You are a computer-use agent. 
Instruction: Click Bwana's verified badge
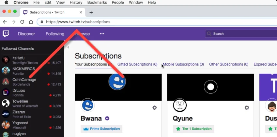pos(107,118)
